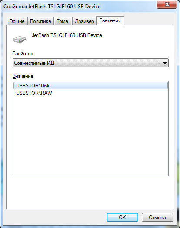Open the Свойство dropdown arrow

click(x=165, y=63)
